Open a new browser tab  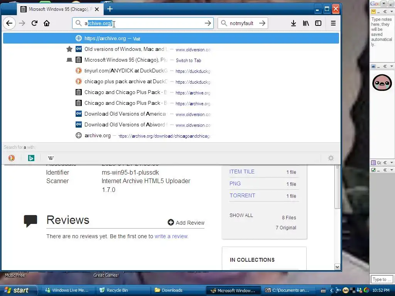110,9
